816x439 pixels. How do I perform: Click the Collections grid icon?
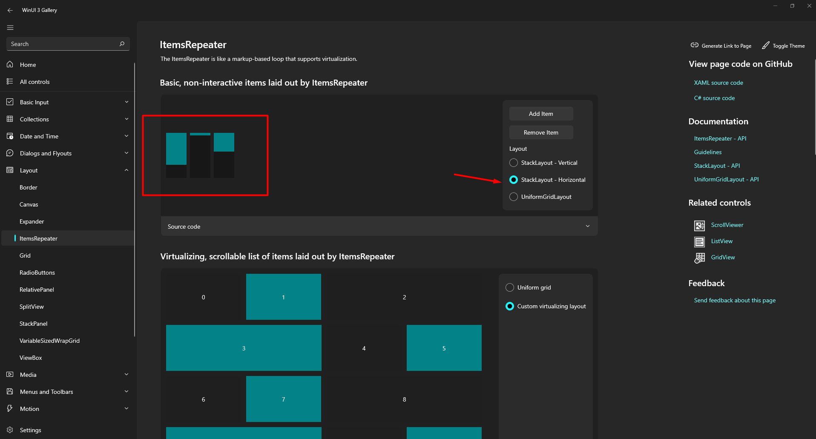tap(10, 119)
